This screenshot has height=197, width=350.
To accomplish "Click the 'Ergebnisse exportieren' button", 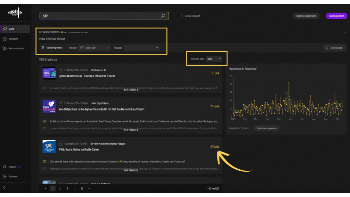I will (x=306, y=16).
